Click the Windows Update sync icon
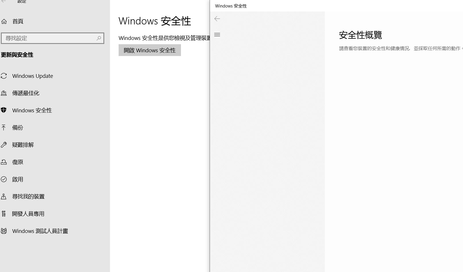The width and height of the screenshot is (463, 272). pos(4,76)
